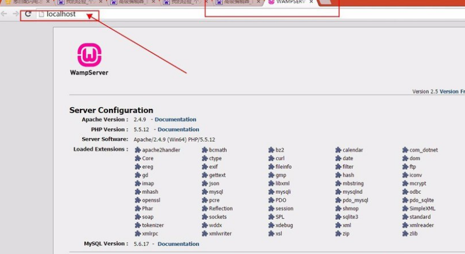Click the pdo_sqlite extension text
This screenshot has width=465, height=254.
click(x=422, y=200)
